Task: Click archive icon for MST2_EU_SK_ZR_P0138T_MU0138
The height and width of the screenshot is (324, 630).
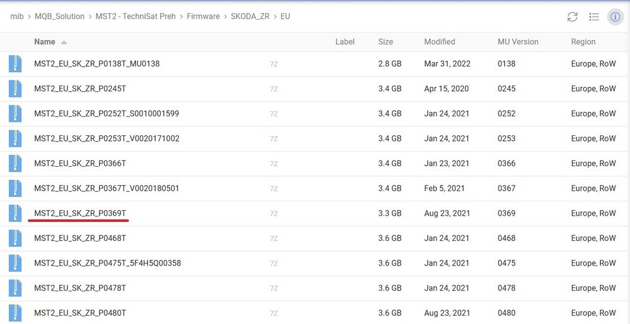Action: point(15,64)
